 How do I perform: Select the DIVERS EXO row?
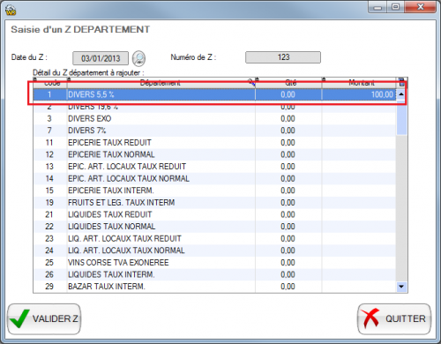[x=214, y=118]
